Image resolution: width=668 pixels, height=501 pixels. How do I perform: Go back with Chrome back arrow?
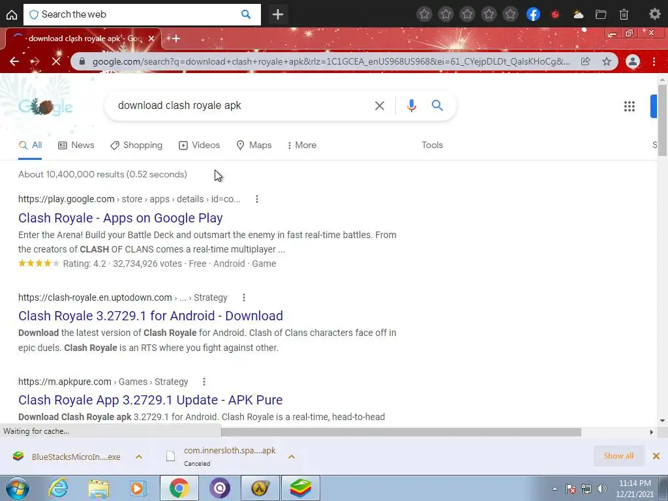pos(14,61)
